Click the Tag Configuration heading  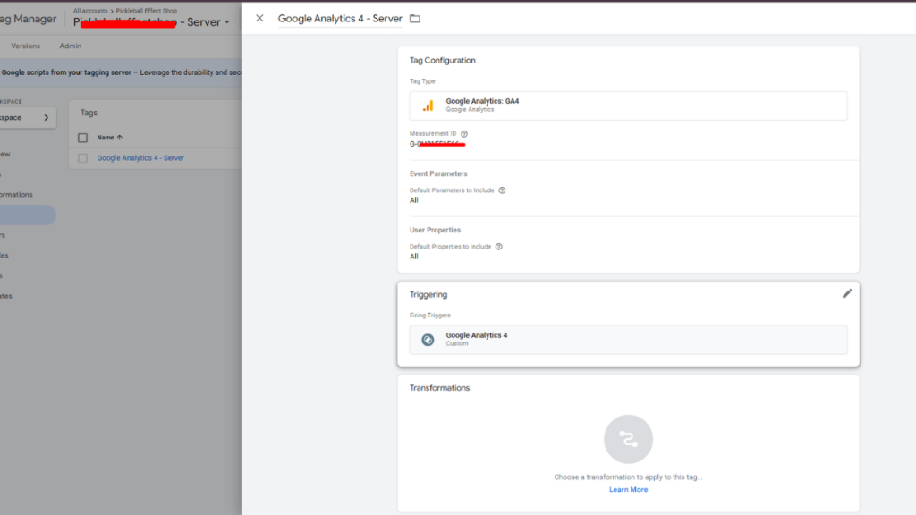click(442, 60)
